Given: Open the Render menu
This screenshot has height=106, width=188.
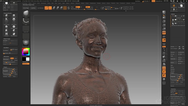Looking at the screenshot, I should [99, 3].
